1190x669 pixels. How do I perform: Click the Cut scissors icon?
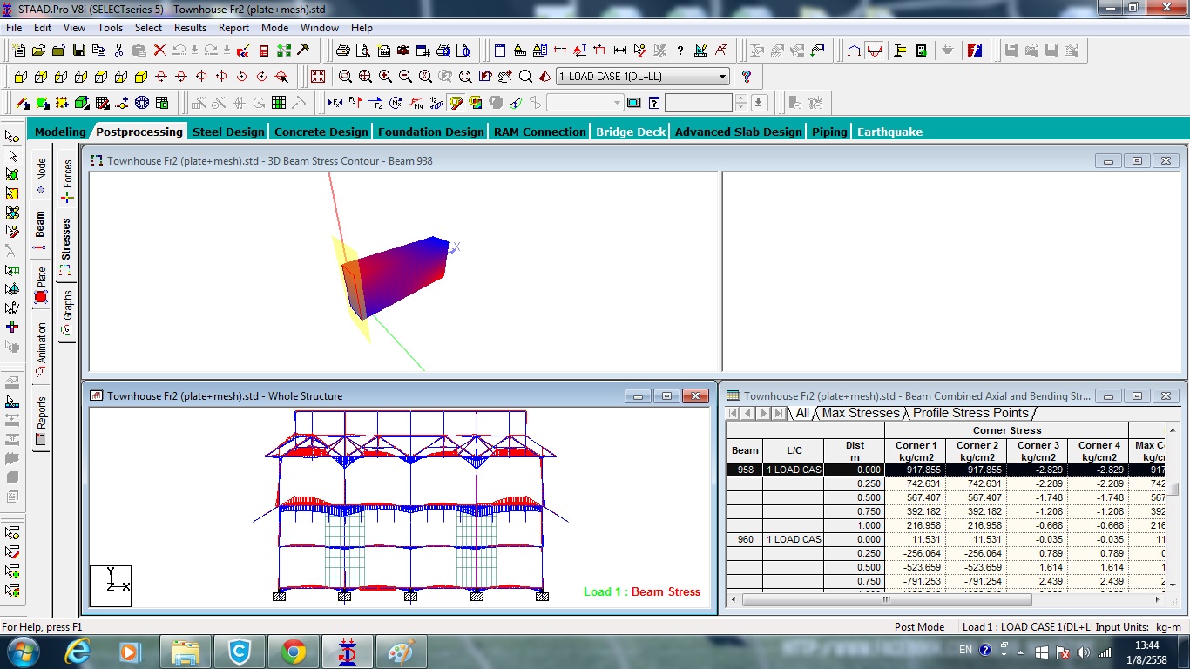pos(118,50)
